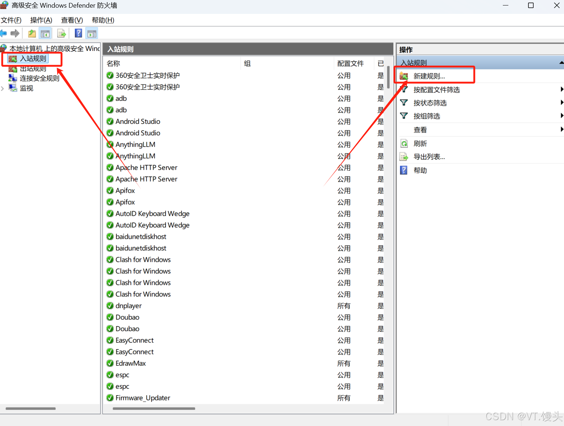Open the 操作(A) menu
564x426 pixels.
[41, 20]
